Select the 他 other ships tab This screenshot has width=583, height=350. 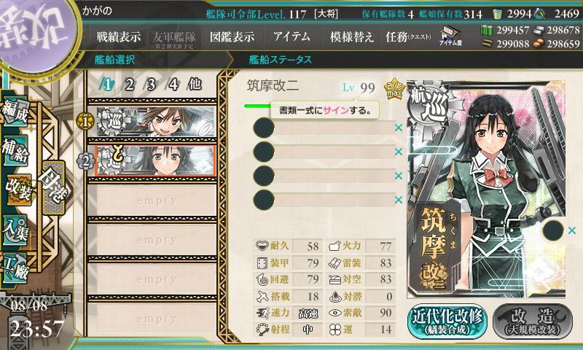(x=195, y=85)
